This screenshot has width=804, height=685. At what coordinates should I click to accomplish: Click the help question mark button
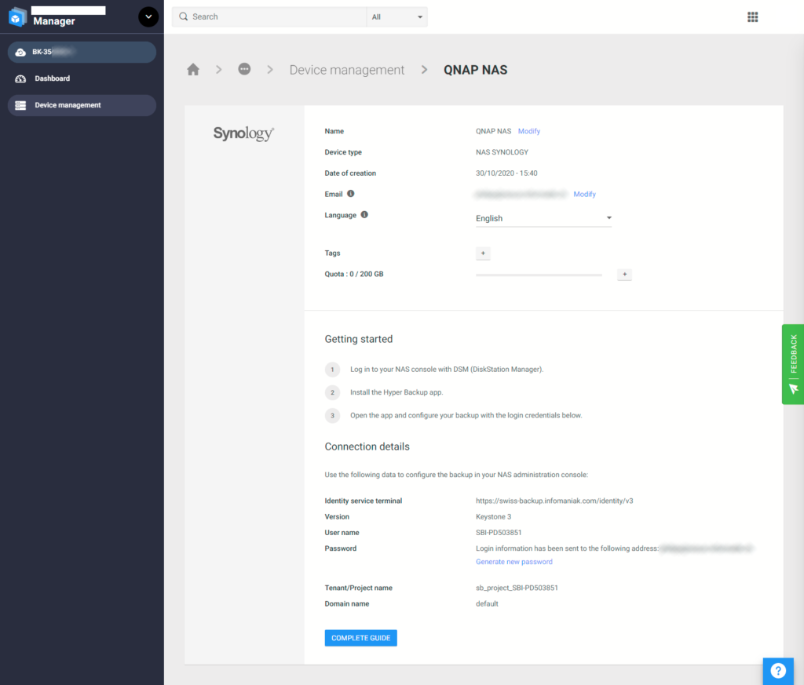(x=778, y=670)
